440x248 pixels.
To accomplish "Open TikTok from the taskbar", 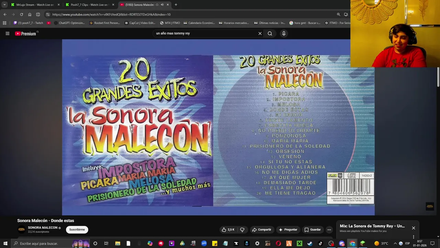I will 320,244.
